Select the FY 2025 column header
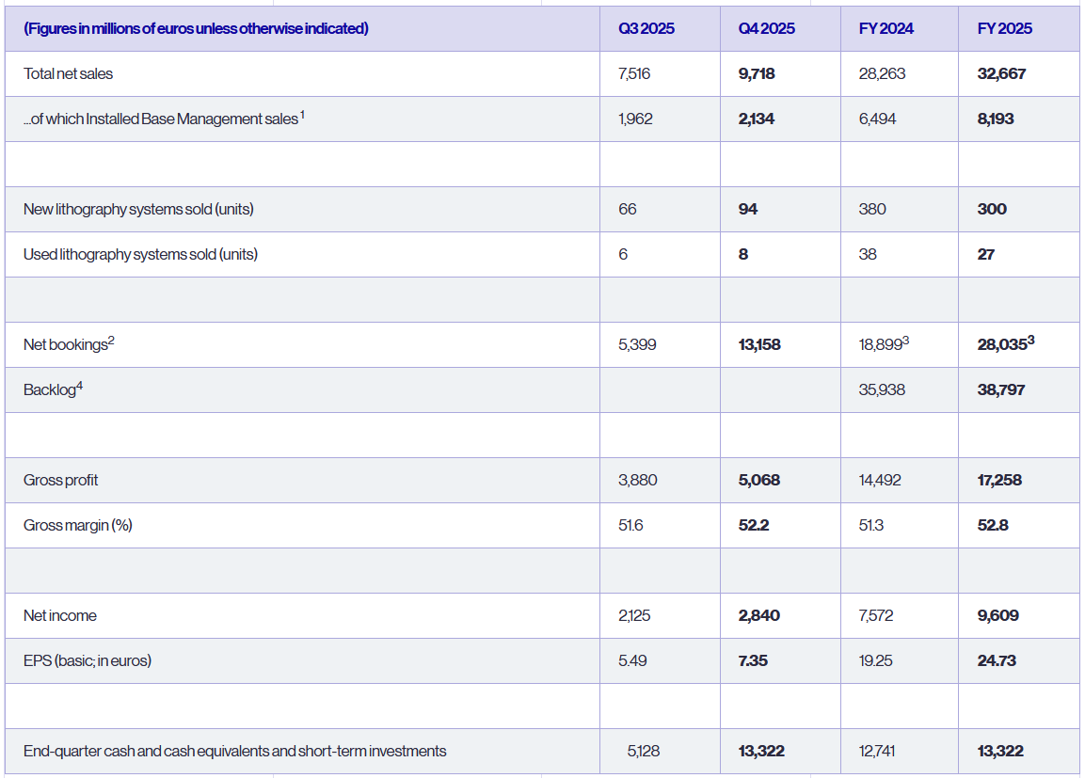1085x778 pixels. (1004, 28)
